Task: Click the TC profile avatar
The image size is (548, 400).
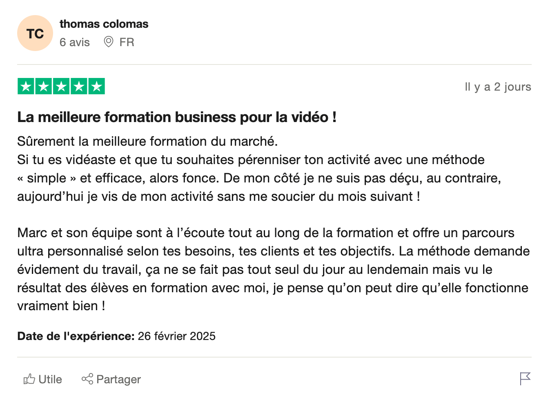Action: point(35,33)
